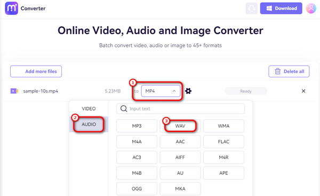Open the MP4 output format dropdown
Viewport: 320px width, 196px height.
pyautogui.click(x=161, y=91)
